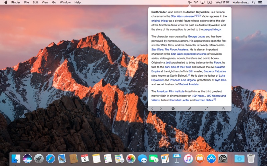Open the Wi-Fi status menu
The height and width of the screenshot is (166, 267).
coord(196,2)
